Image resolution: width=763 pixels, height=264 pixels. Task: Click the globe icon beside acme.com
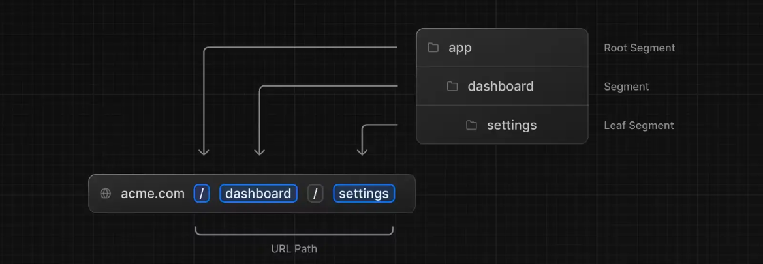pos(105,194)
